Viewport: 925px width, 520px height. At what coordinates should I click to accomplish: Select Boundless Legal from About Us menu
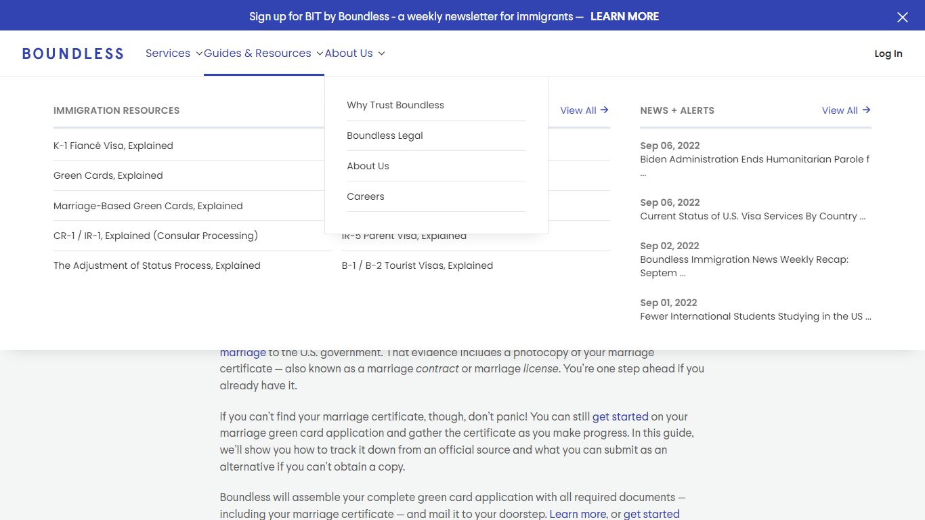coord(385,135)
